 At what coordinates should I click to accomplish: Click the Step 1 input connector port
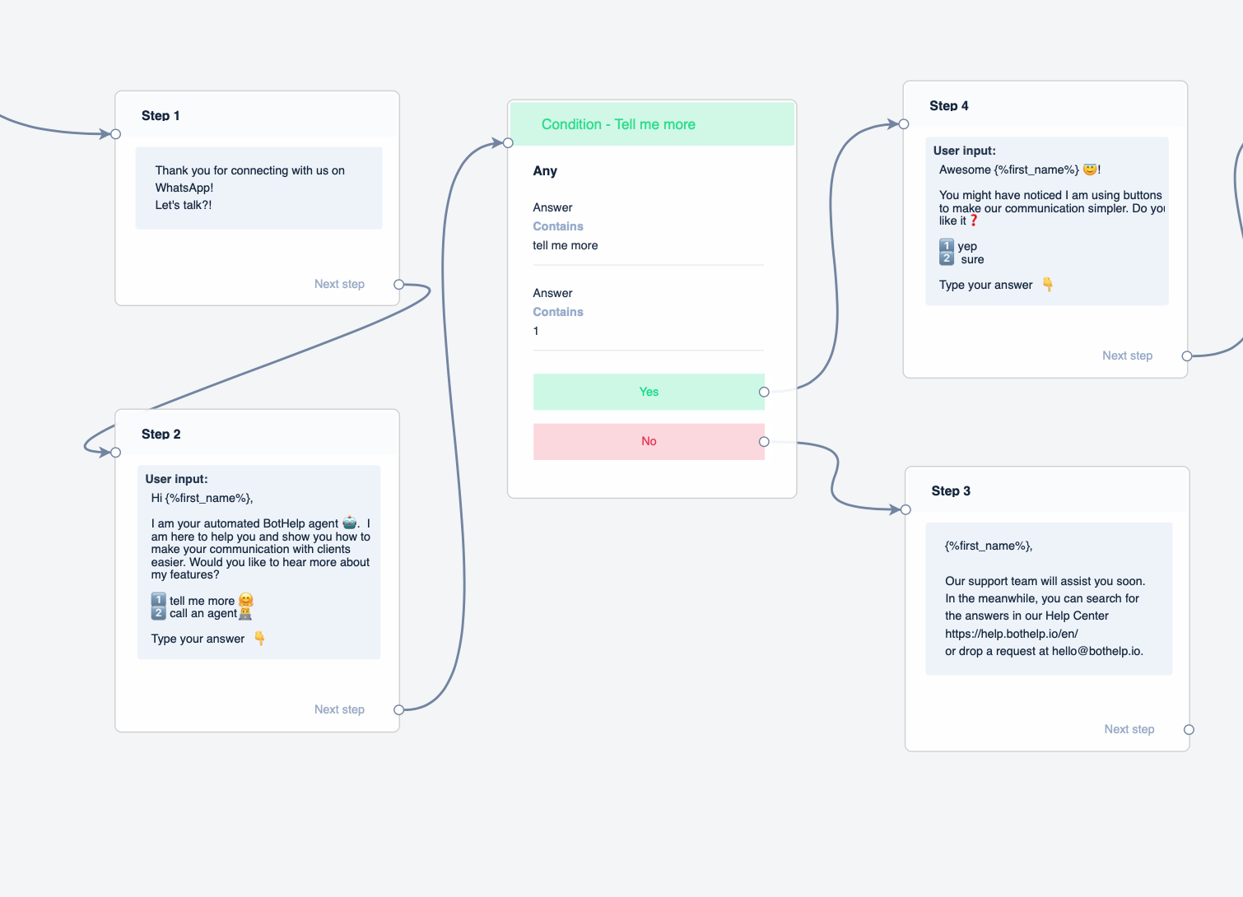(x=116, y=134)
